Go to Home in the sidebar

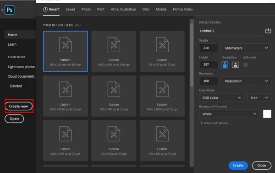20,35
